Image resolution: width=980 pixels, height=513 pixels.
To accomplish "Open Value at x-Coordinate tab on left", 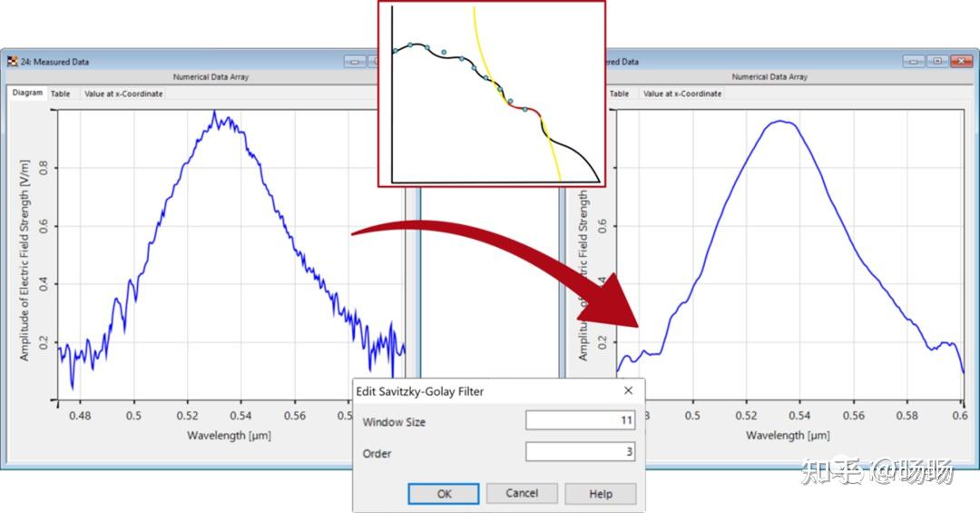I will (x=123, y=94).
